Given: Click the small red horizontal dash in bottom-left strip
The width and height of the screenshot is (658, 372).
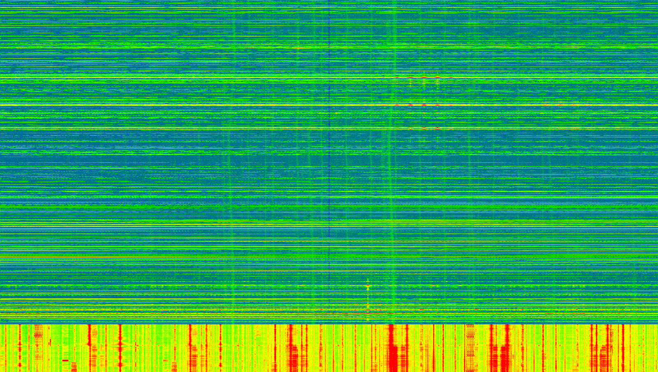Looking at the screenshot, I should [65, 360].
